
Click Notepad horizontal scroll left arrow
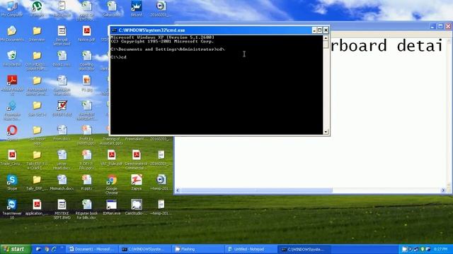[178, 190]
